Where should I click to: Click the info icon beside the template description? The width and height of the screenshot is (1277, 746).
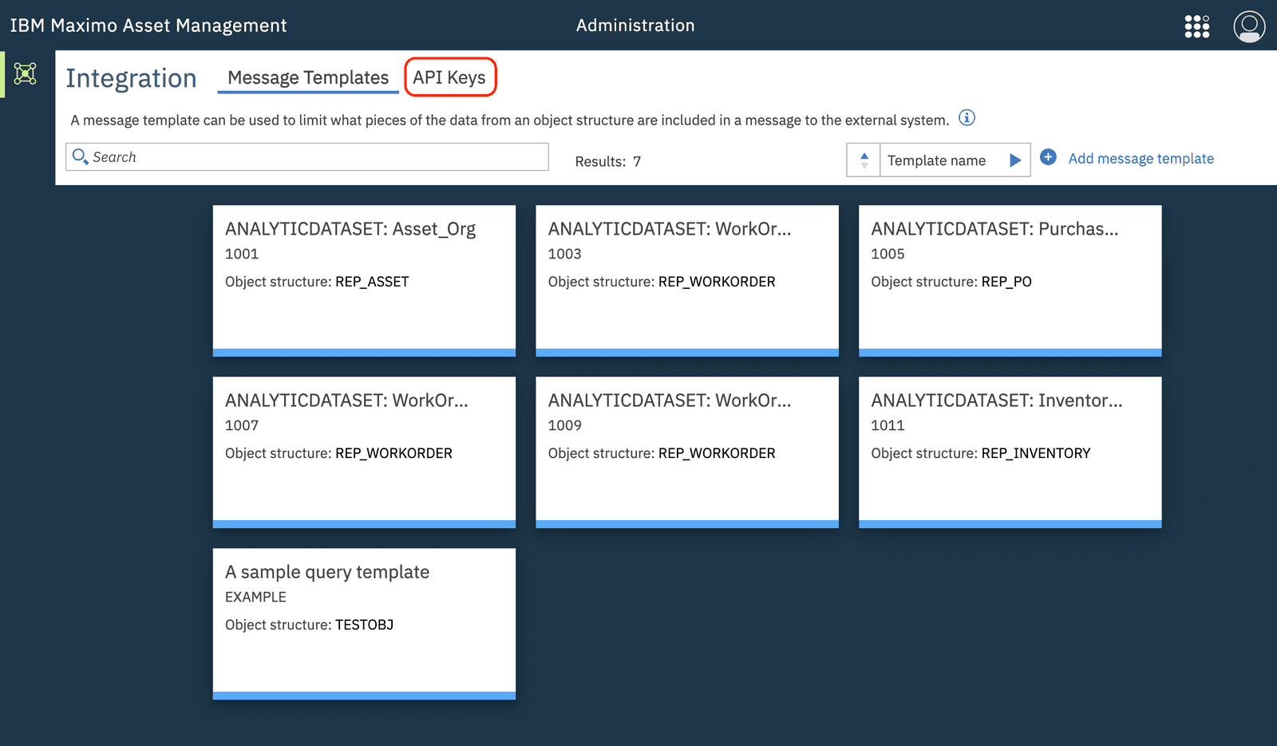click(x=967, y=117)
